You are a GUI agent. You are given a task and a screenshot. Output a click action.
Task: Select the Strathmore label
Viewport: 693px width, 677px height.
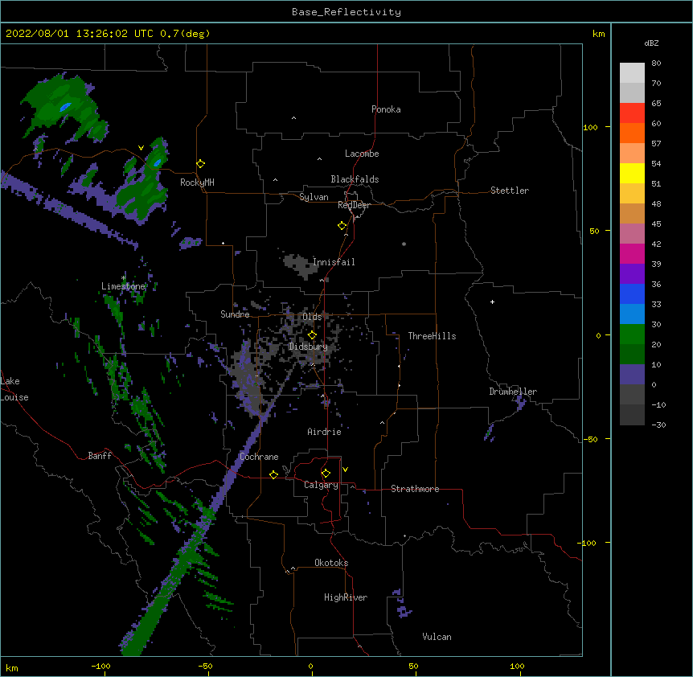click(x=415, y=489)
